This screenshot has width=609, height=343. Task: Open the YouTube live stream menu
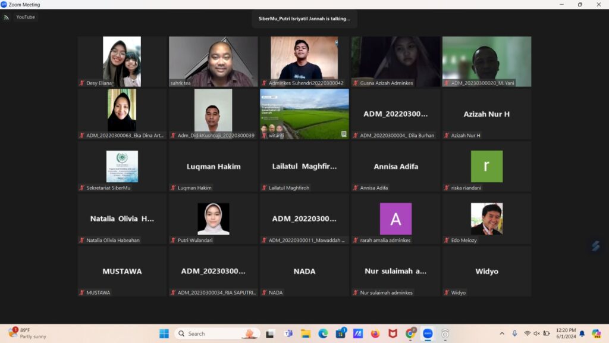[26, 17]
